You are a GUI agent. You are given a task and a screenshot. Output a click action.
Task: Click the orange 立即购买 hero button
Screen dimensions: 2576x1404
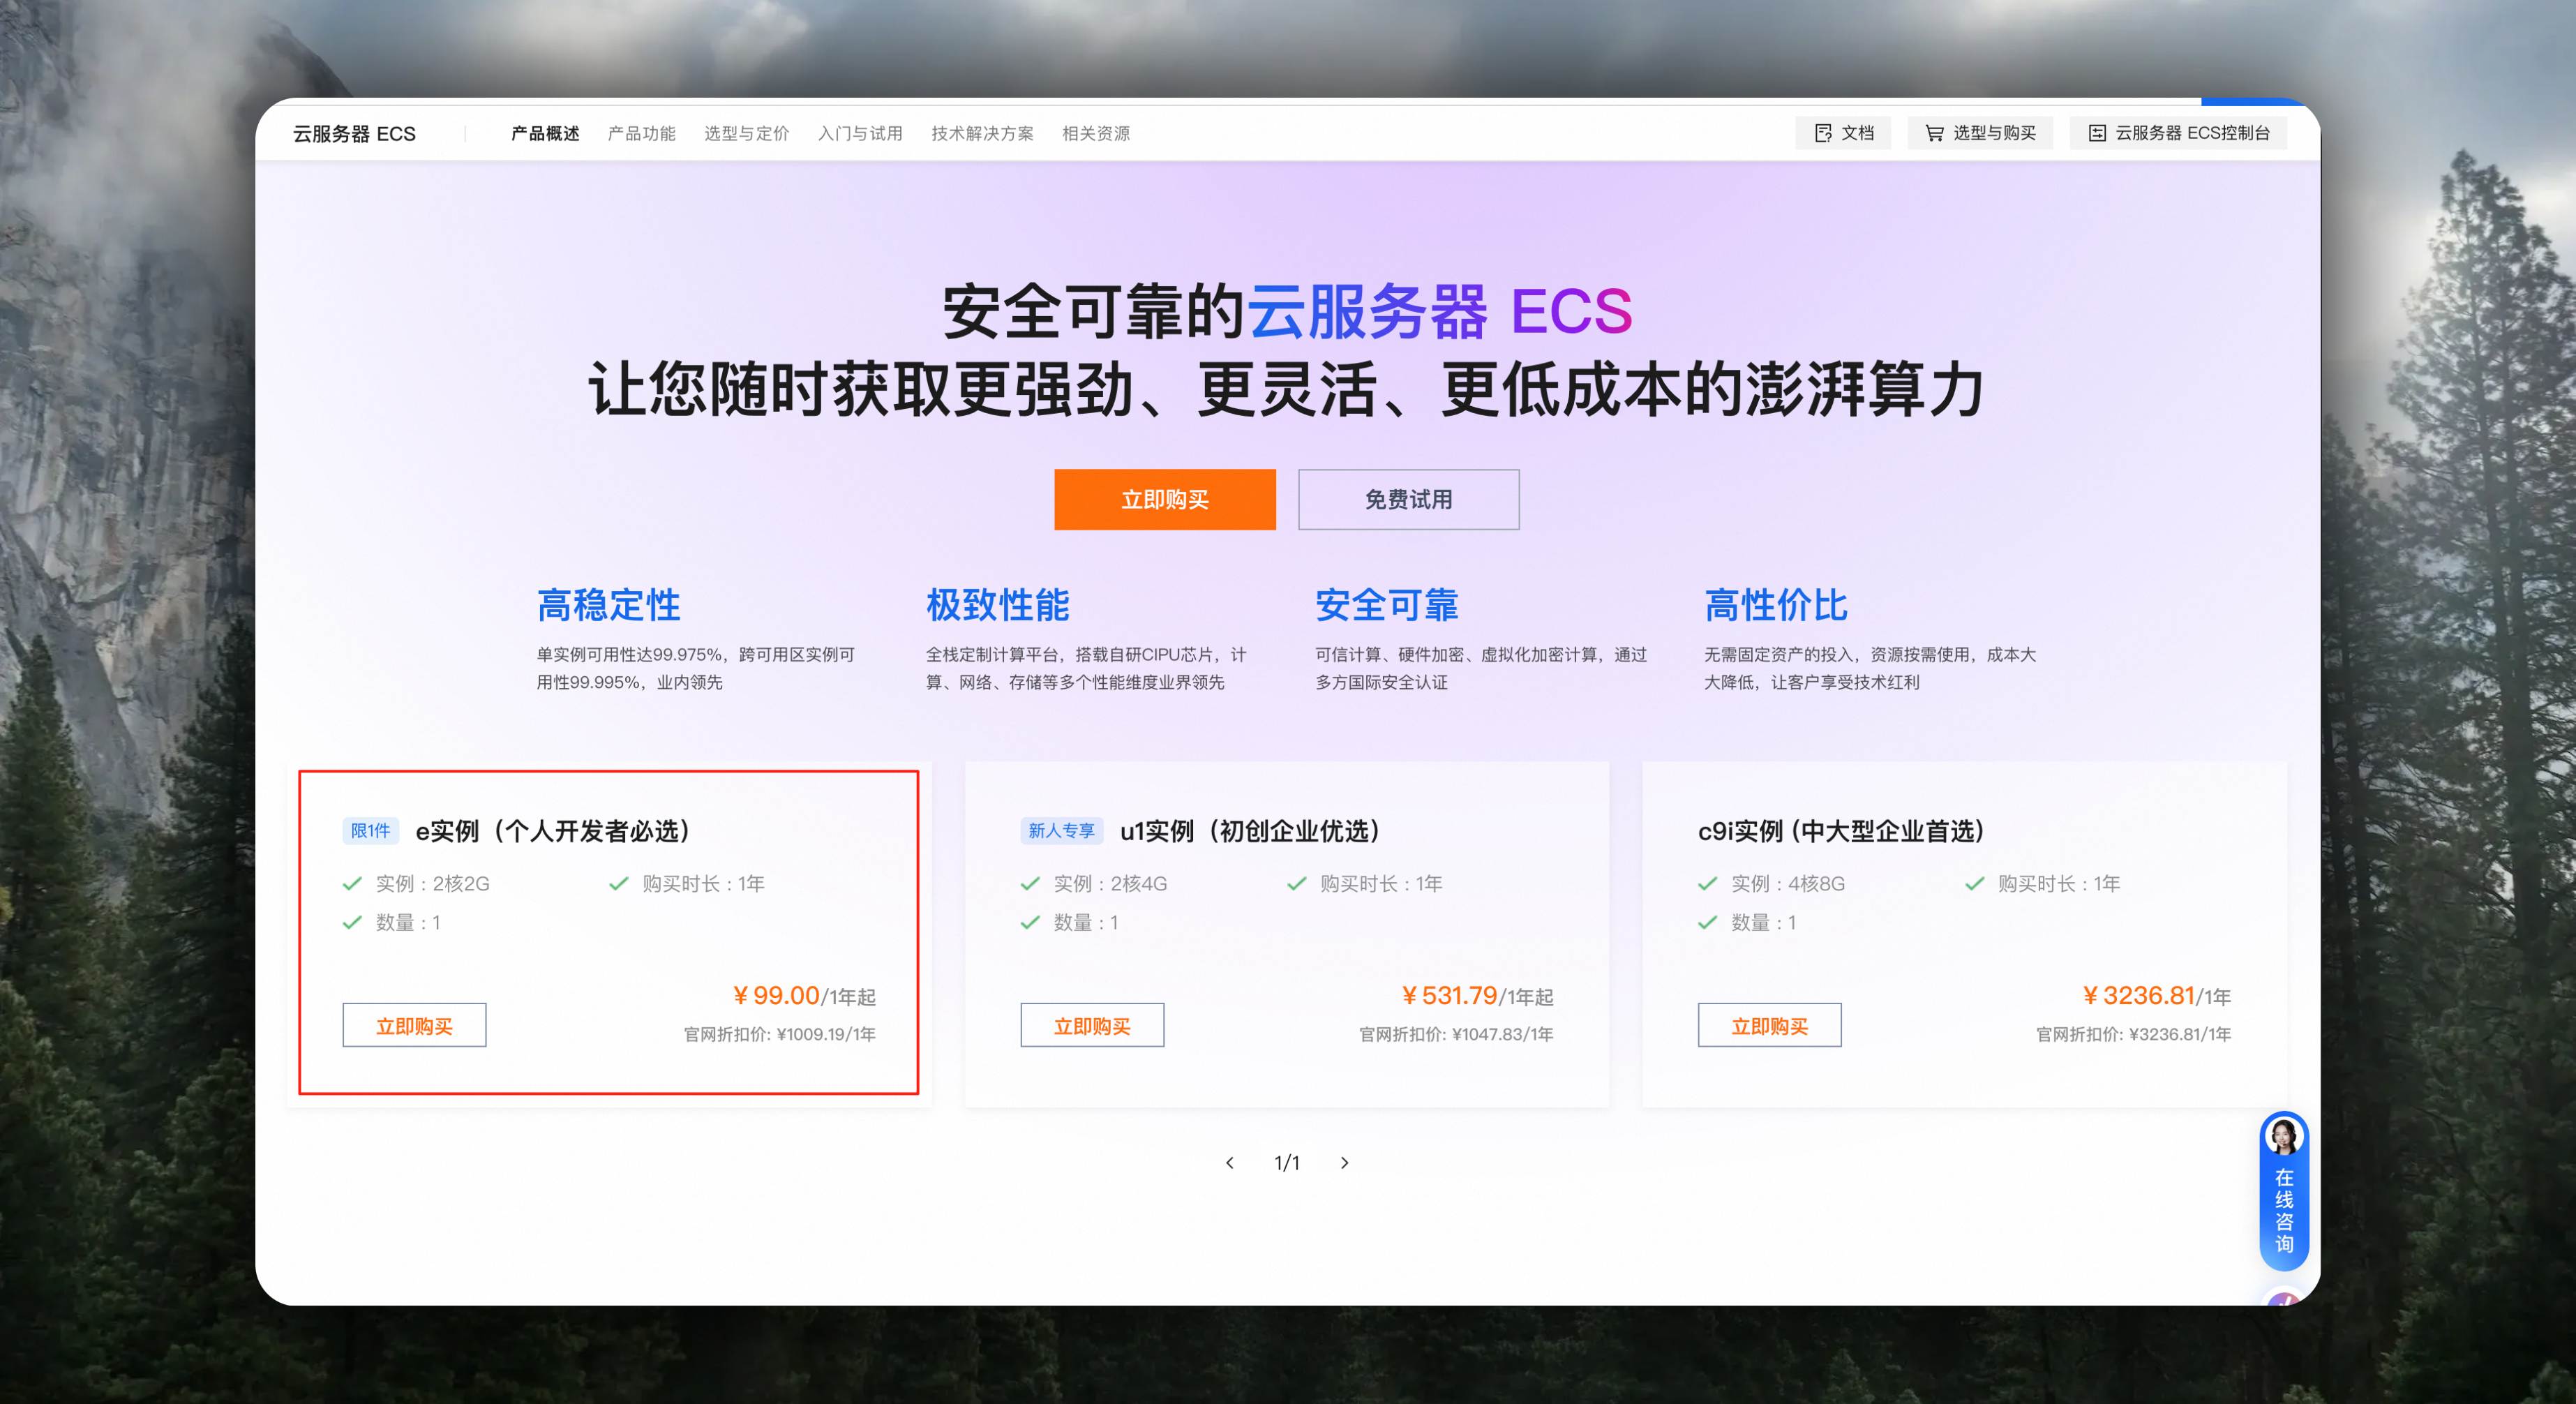pyautogui.click(x=1164, y=499)
